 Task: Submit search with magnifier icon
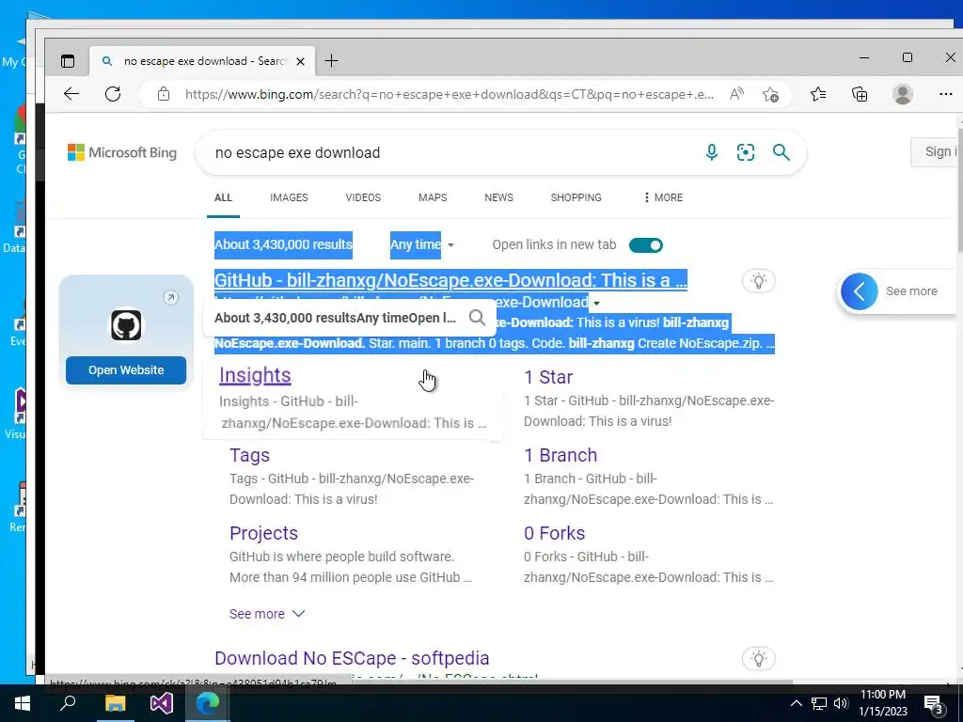point(781,152)
